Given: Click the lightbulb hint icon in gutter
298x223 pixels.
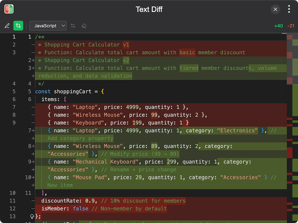Looking at the screenshot, I should click(32, 216).
